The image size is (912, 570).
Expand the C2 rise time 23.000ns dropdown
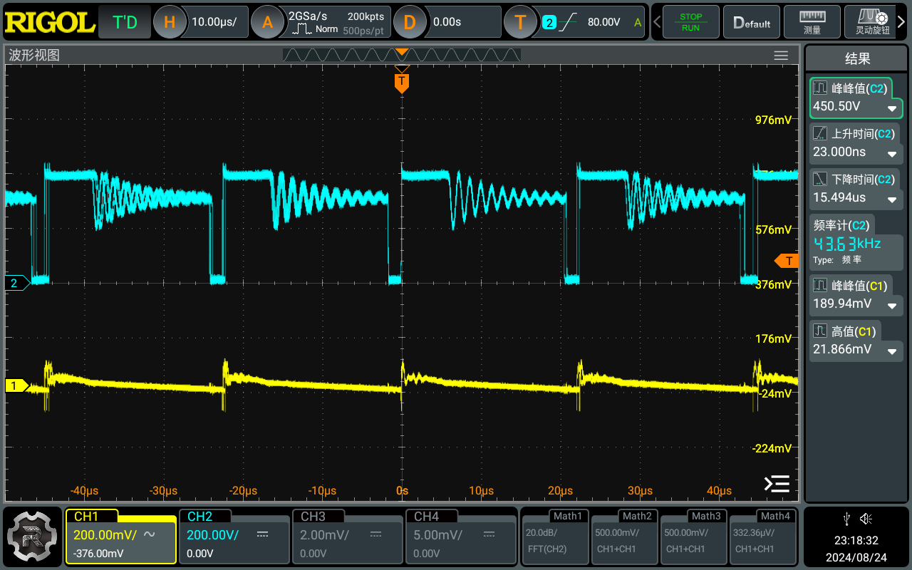(x=891, y=154)
